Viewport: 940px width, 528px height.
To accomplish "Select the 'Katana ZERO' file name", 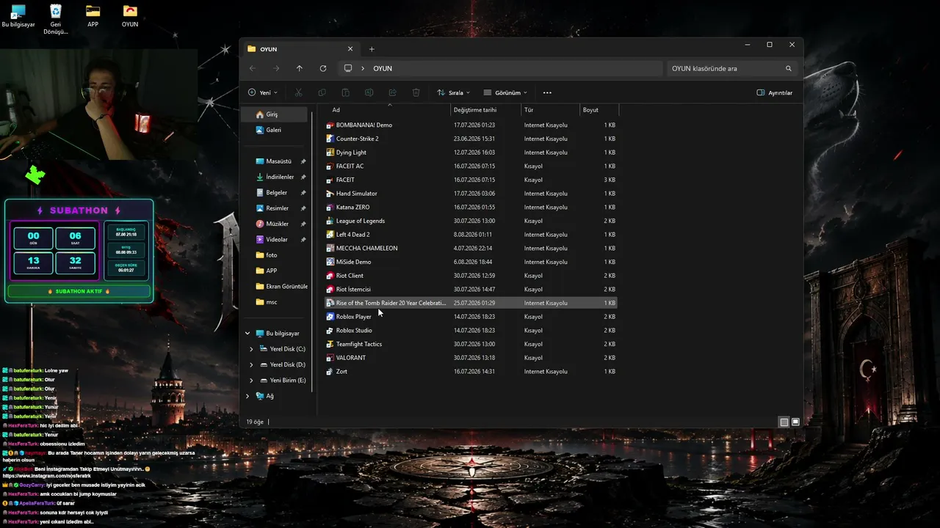I will 353,208.
